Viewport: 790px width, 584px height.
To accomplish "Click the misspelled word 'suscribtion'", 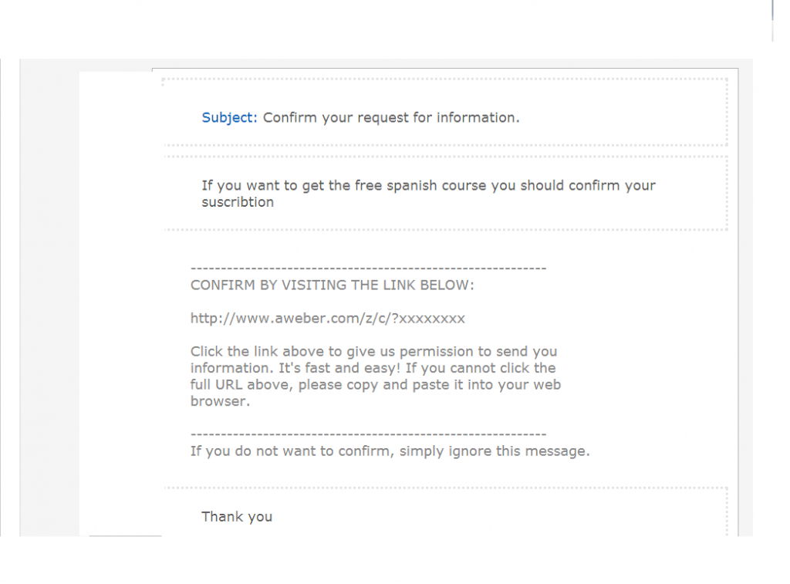I will pyautogui.click(x=238, y=202).
